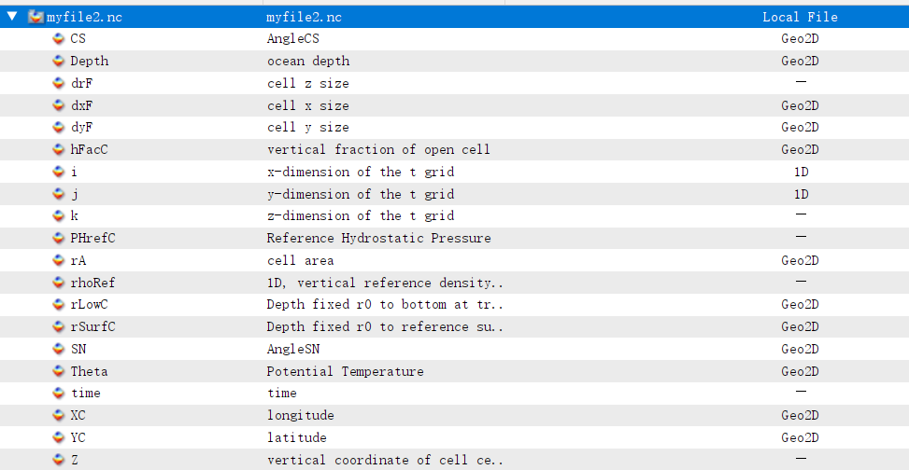Click the variable icon beside SN
909x470 pixels.
click(x=59, y=349)
